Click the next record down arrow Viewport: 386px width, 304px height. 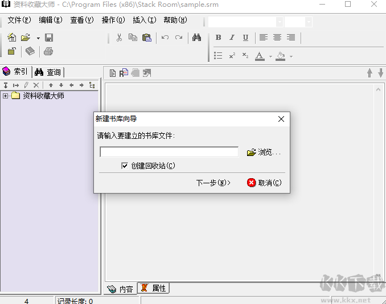380,73
